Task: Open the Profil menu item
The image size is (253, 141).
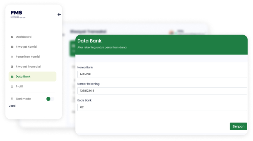Action: [32, 86]
